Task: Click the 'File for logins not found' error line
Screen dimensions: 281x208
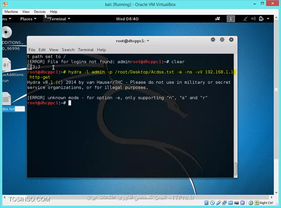Action: (79, 62)
